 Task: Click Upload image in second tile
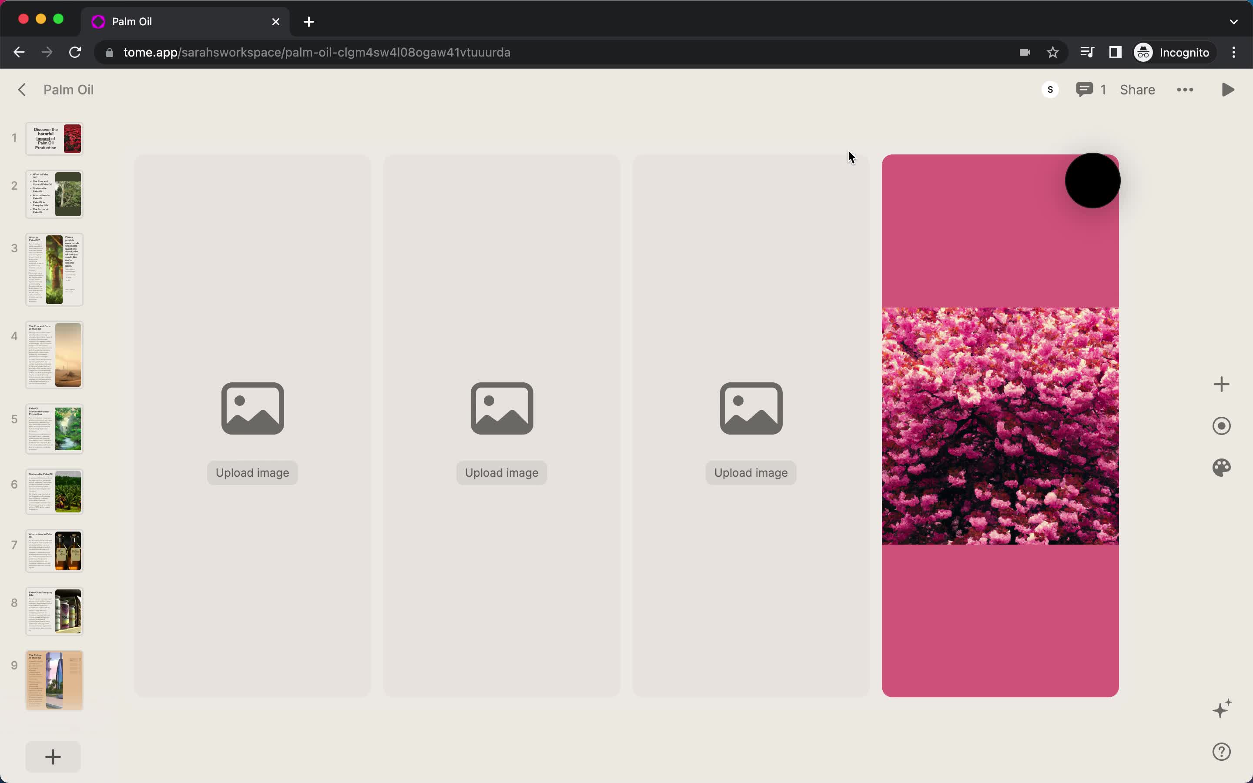tap(501, 473)
